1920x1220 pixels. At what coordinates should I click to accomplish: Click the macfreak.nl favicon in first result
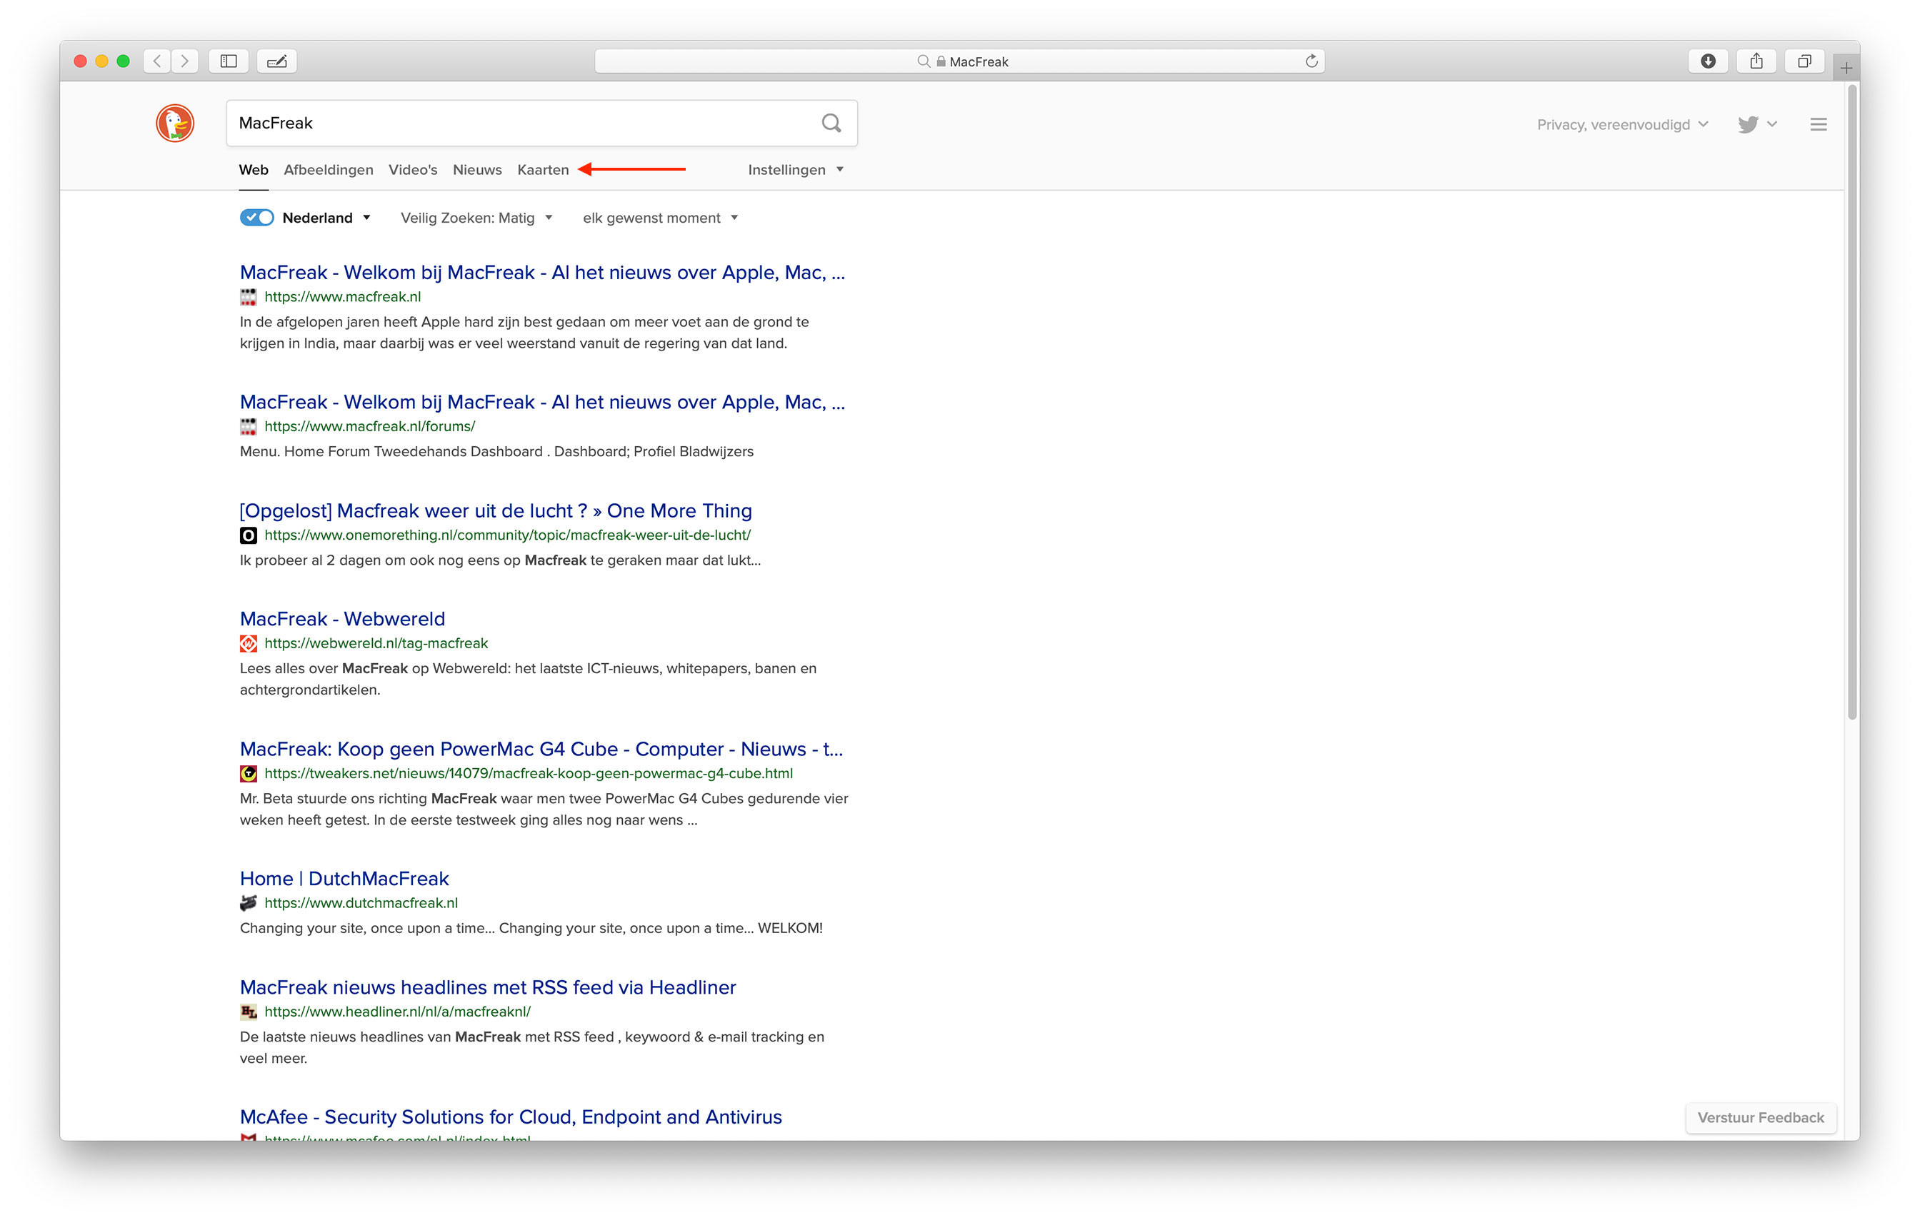pos(249,297)
